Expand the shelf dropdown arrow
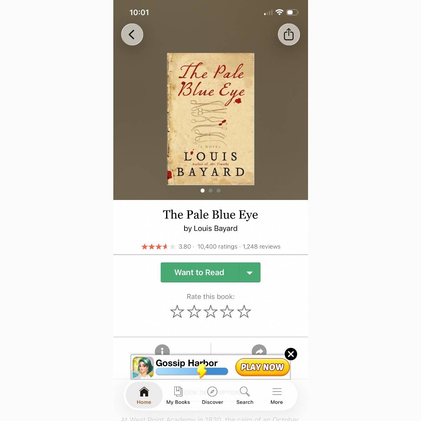The image size is (421, 421). 250,272
